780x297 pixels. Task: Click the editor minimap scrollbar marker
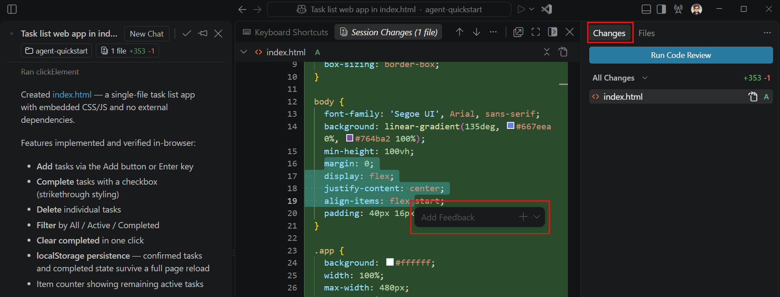point(563,84)
